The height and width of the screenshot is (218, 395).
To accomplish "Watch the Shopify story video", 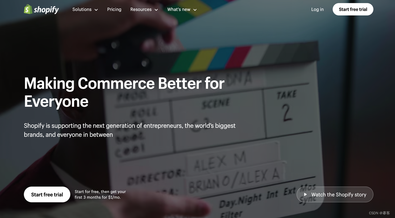I will tap(335, 195).
